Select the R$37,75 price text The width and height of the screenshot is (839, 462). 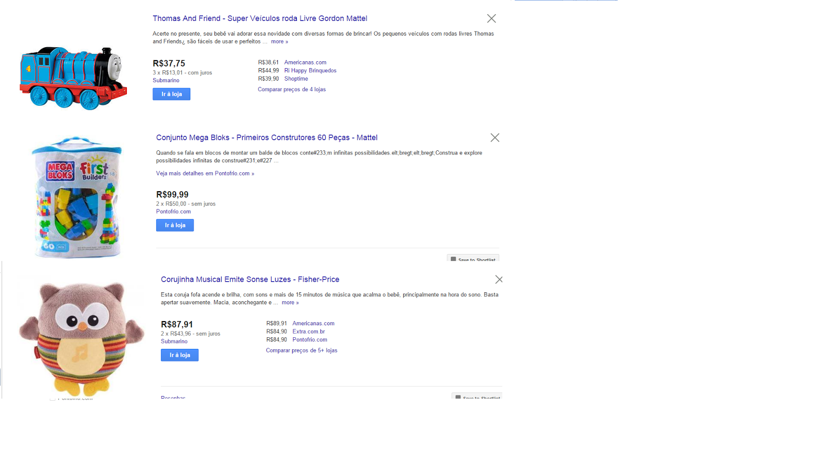169,63
